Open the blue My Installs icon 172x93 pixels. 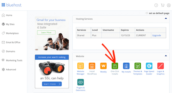pyautogui.click(x=126, y=66)
